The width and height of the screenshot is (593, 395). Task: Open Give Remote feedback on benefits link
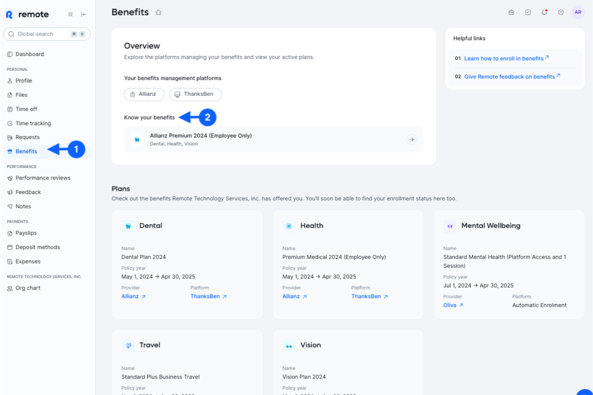(512, 77)
